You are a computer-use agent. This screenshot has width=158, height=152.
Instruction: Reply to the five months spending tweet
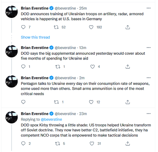(x=23, y=67)
